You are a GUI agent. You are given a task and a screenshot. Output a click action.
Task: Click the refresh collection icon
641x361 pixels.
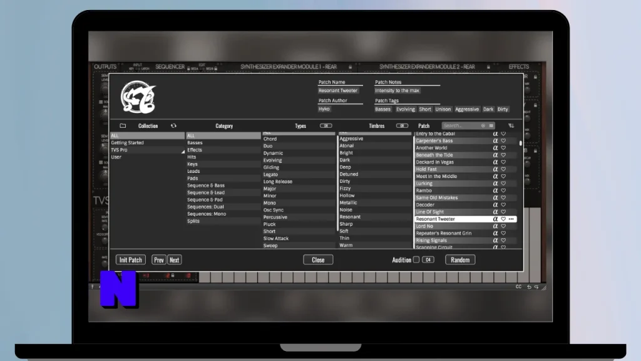[174, 125]
